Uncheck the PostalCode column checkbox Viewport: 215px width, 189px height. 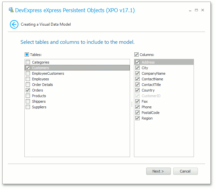click(138, 113)
